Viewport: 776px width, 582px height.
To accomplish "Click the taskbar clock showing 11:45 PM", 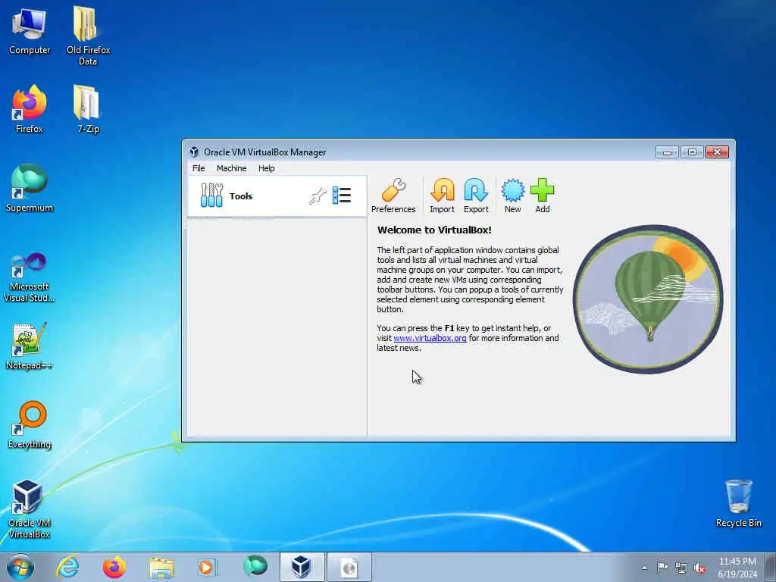I will tap(737, 568).
